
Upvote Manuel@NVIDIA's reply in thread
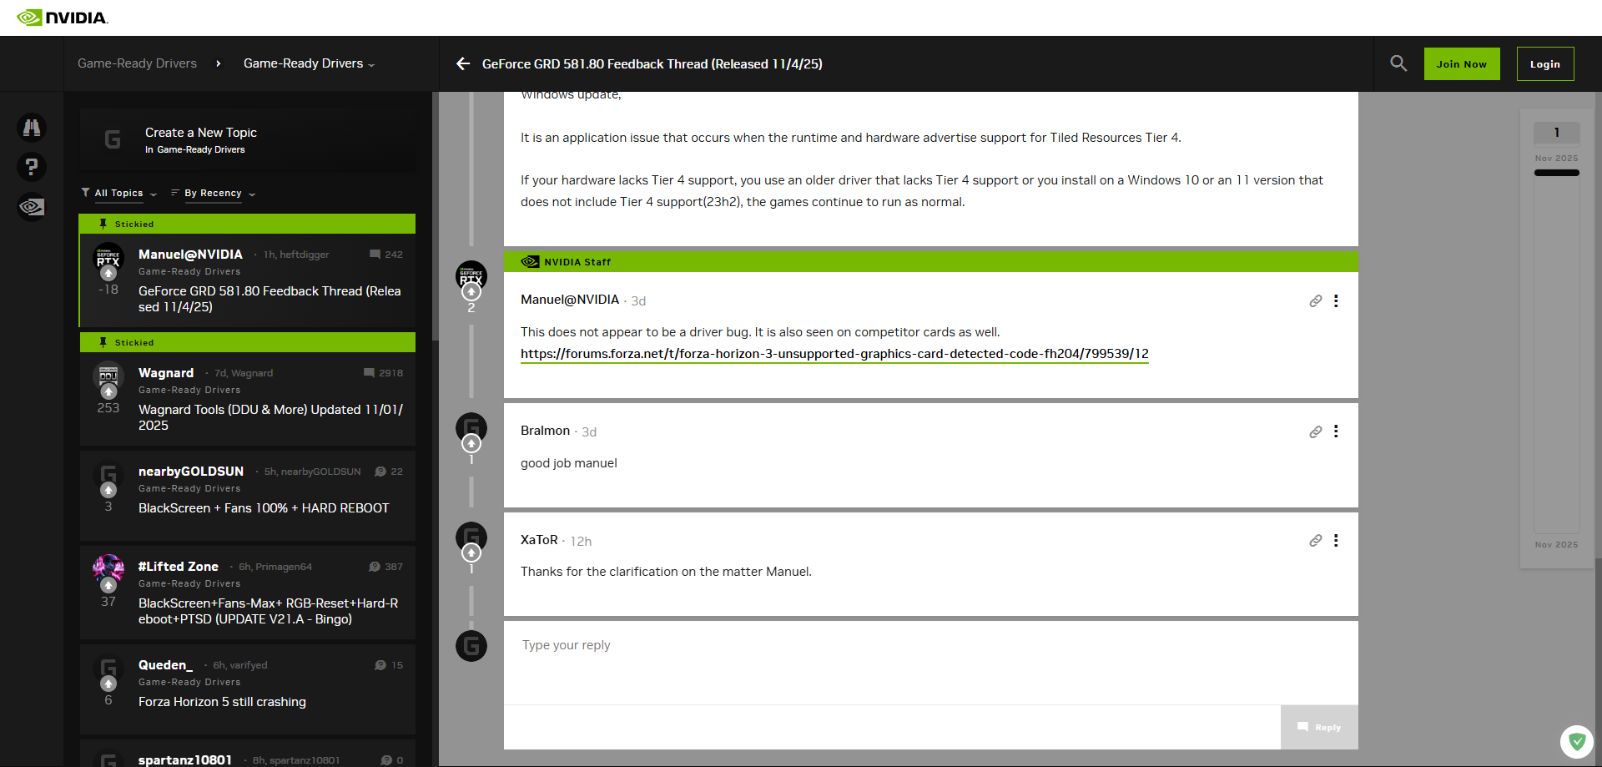[471, 292]
